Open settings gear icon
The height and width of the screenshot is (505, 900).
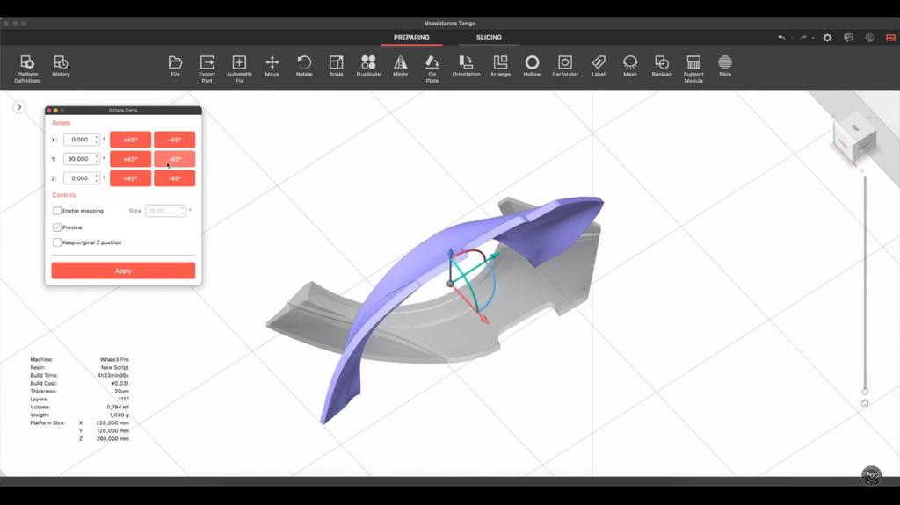827,37
